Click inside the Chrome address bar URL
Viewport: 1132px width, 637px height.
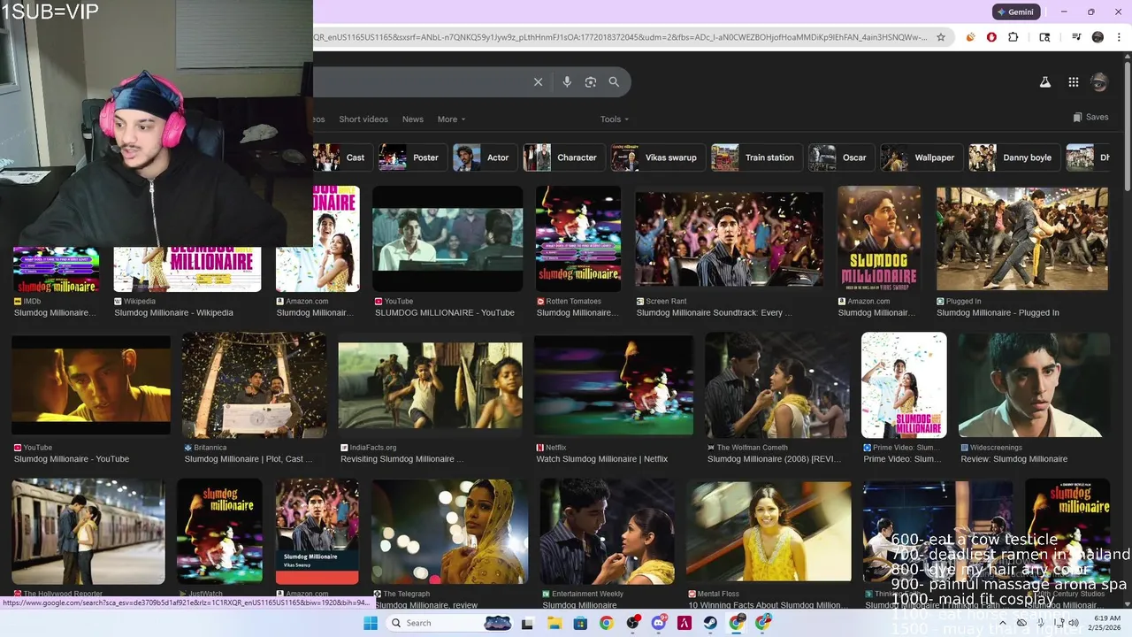(619, 37)
